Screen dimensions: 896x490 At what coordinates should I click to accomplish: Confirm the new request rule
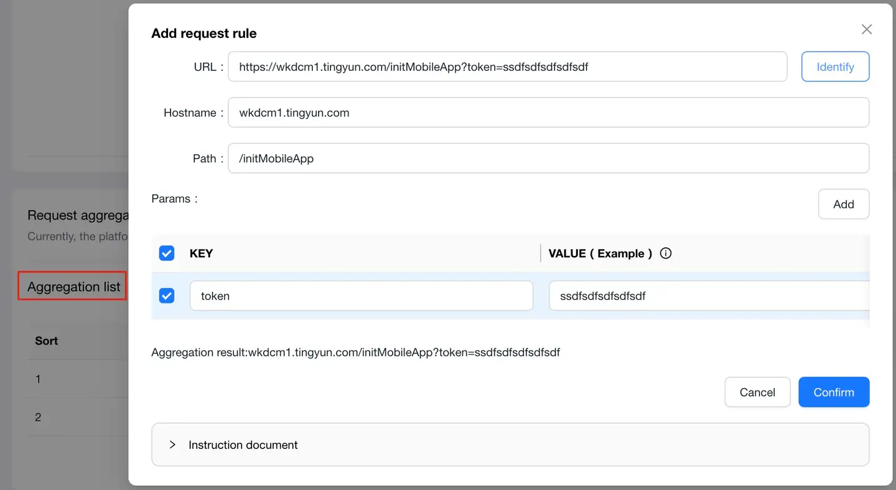point(833,392)
